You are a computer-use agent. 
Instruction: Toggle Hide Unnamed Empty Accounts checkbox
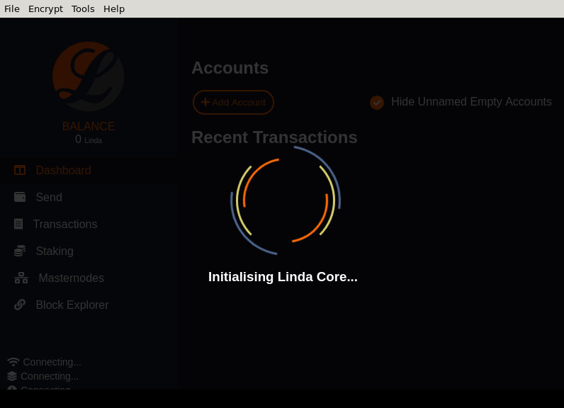377,103
